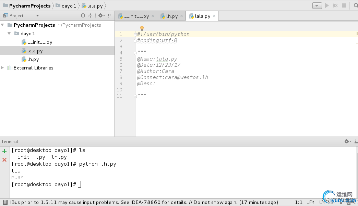Open the Project view type dropdown
Screen dimensions: 358x206
pyautogui.click(x=37, y=16)
